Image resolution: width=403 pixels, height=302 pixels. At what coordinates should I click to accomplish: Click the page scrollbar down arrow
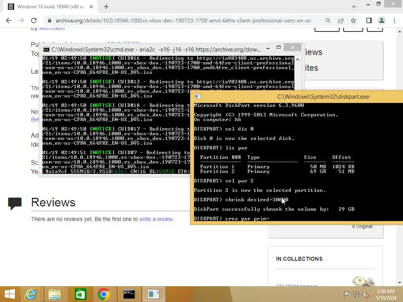400,283
